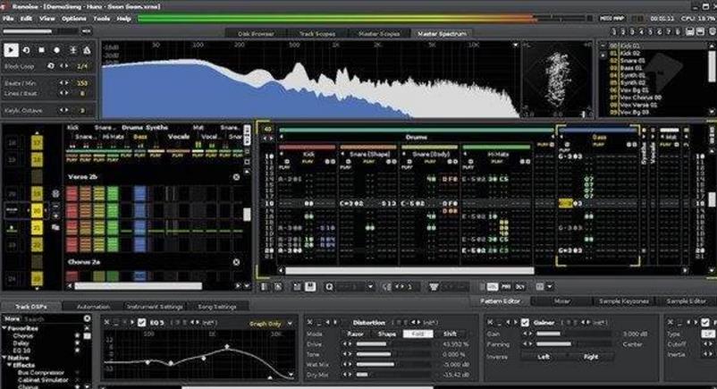
Task: Open the Tools menu
Action: (101, 18)
